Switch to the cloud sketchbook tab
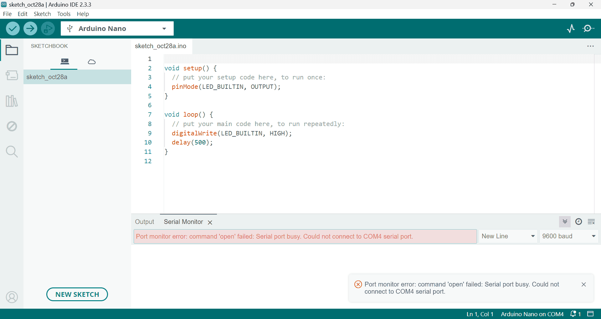601x319 pixels. [92, 62]
